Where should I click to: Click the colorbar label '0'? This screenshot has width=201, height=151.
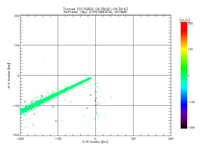(x=188, y=76)
